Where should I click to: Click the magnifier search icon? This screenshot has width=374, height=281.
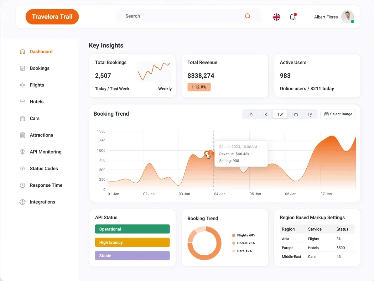coord(247,16)
